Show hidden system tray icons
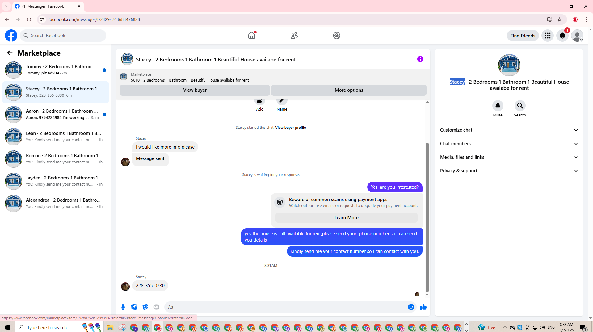This screenshot has height=332, width=593. 505,327
